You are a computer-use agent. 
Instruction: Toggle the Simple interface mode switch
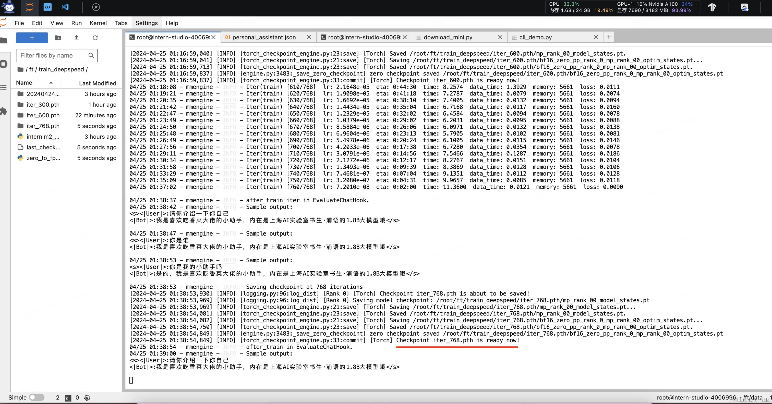point(37,397)
